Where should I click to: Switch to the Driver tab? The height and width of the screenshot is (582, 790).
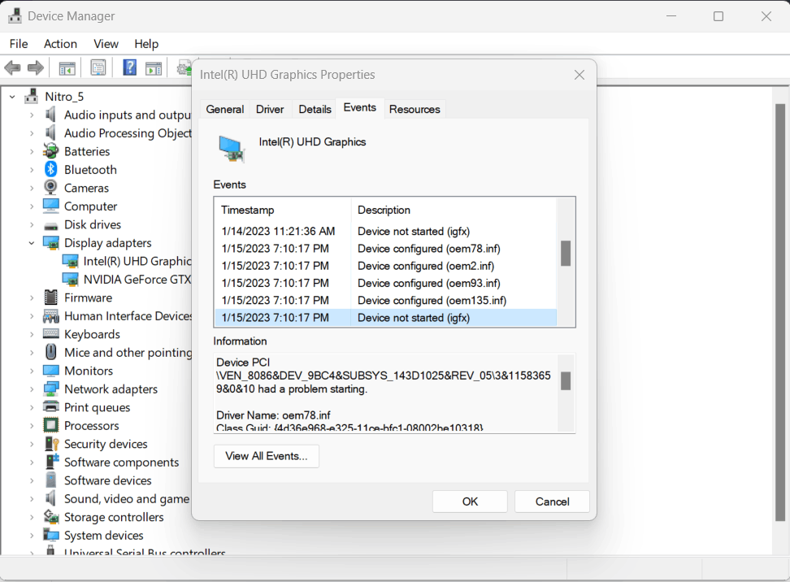269,108
